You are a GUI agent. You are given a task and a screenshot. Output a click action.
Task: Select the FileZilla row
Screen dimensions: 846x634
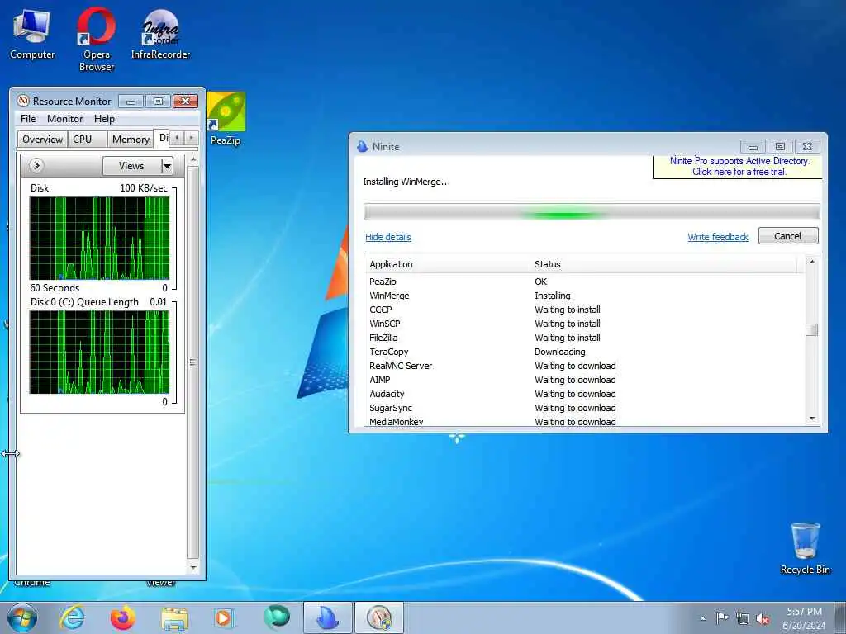(x=585, y=338)
